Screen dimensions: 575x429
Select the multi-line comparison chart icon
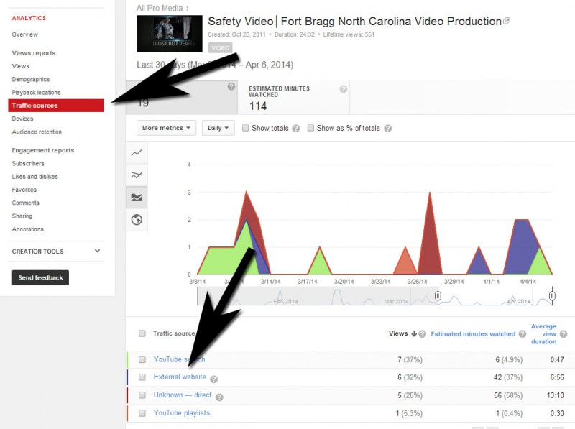pos(137,175)
